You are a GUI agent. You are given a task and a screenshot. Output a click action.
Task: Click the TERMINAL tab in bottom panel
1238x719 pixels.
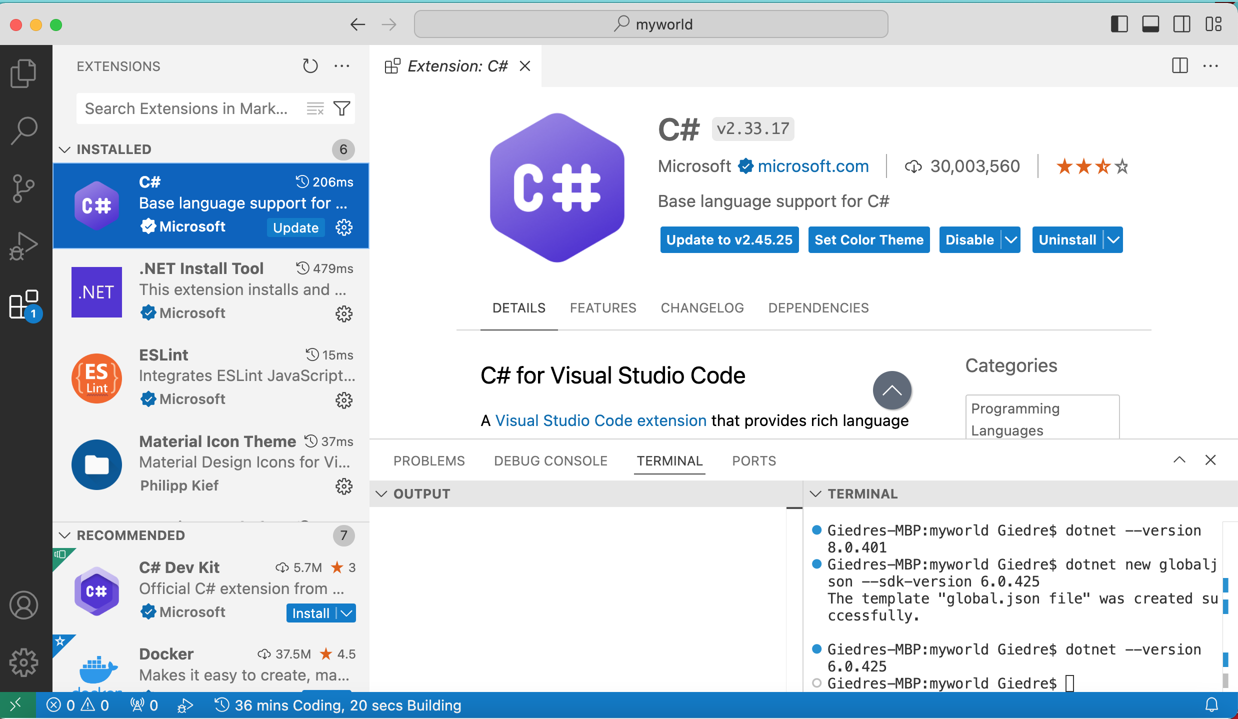[669, 460]
